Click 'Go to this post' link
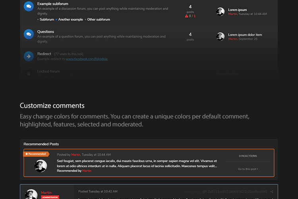This screenshot has width=298, height=199. [248, 169]
